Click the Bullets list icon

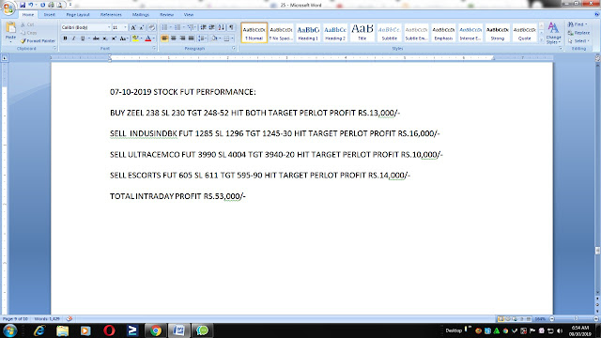pos(165,27)
